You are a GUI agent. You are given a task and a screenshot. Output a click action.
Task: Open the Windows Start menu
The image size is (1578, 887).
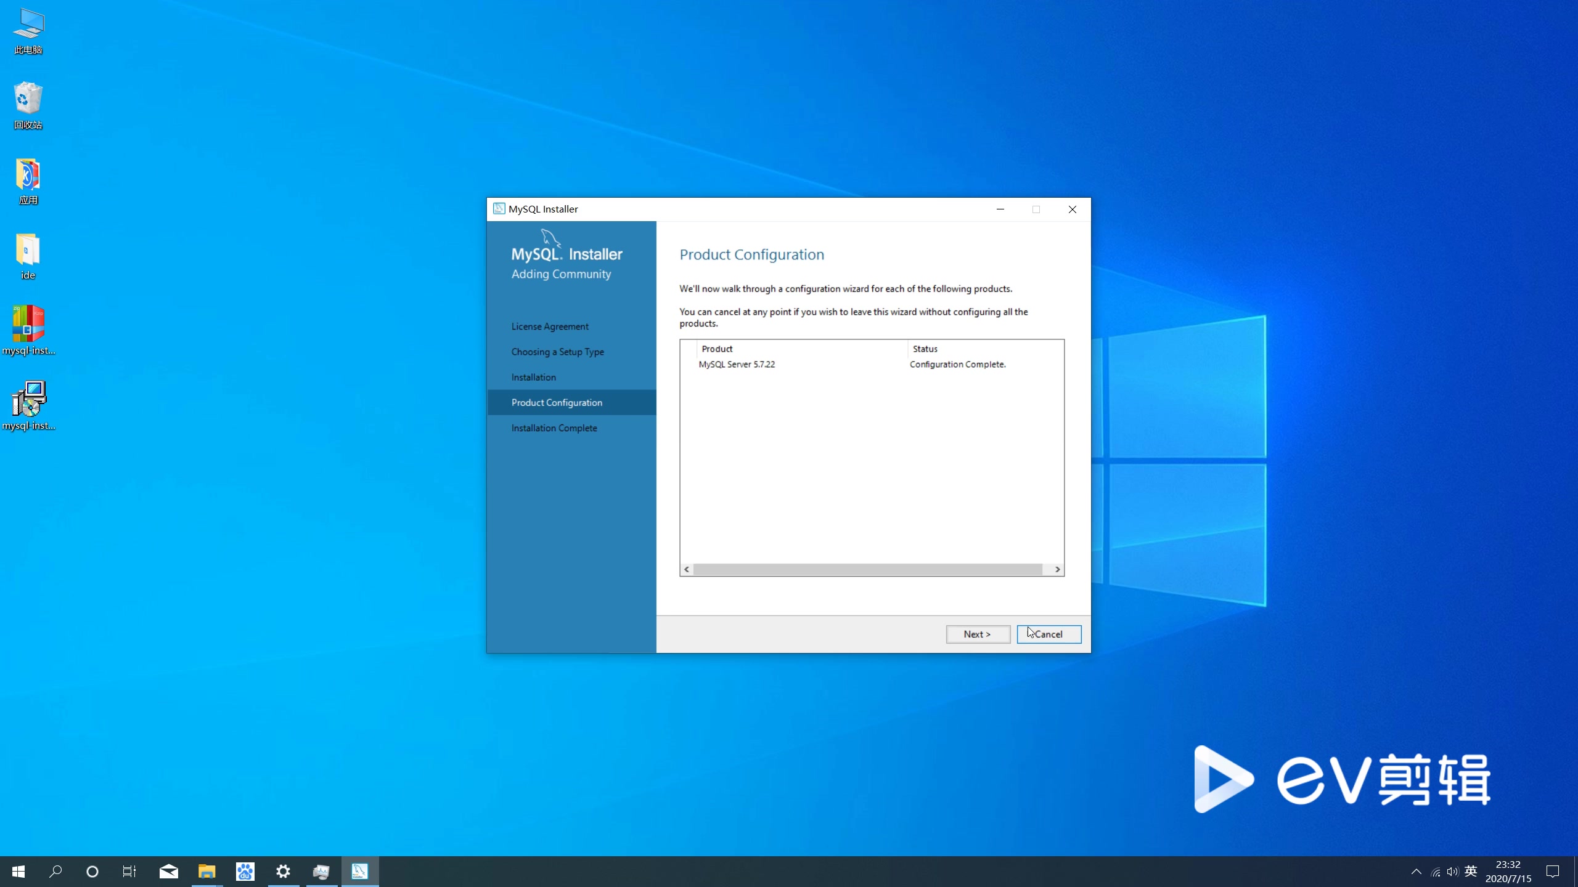pos(18,872)
